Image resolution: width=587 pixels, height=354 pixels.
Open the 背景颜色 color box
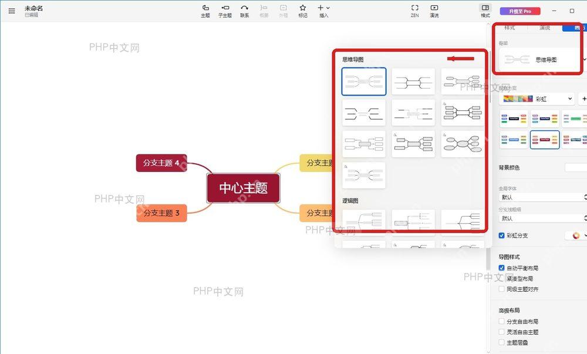click(x=576, y=167)
